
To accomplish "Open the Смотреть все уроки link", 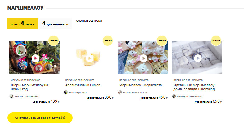I will pyautogui.click(x=89, y=21).
